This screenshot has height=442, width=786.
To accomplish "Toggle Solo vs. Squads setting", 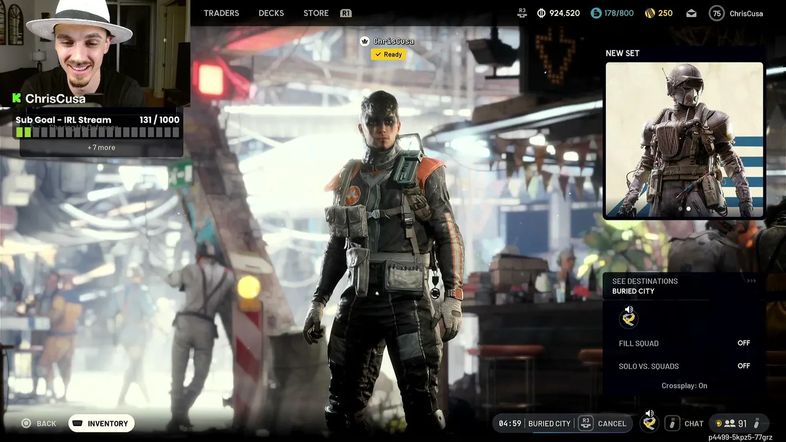I will 684,366.
